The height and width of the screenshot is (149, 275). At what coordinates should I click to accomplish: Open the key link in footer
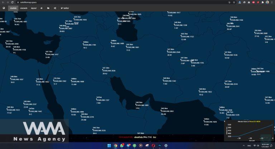[x=155, y=137]
